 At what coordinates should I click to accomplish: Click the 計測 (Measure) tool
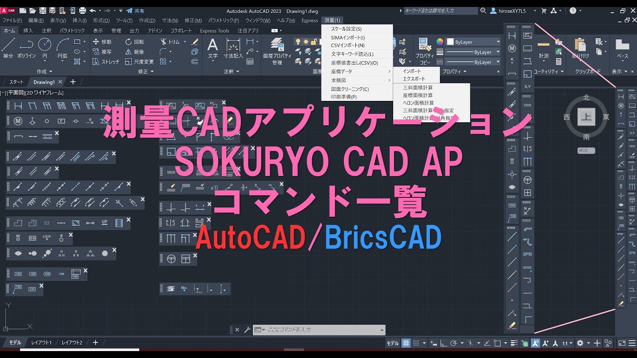pos(543,49)
